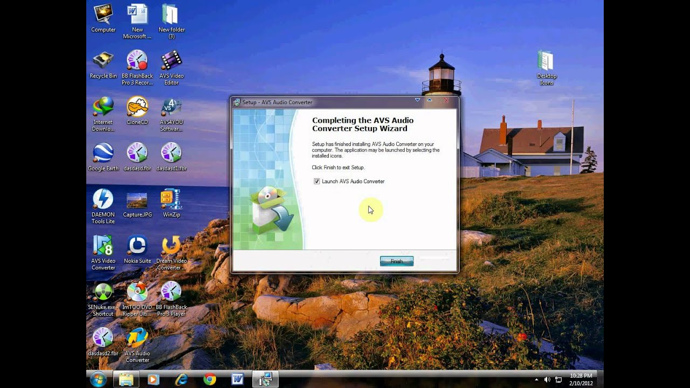Uncheck Launch AVS Audio Converter checkbox
The image size is (690, 388).
pos(317,182)
